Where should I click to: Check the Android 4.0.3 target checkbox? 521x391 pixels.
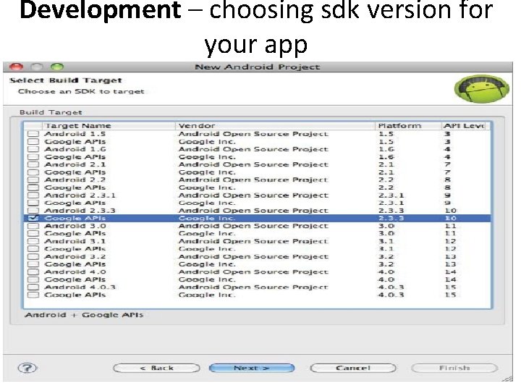pos(33,287)
